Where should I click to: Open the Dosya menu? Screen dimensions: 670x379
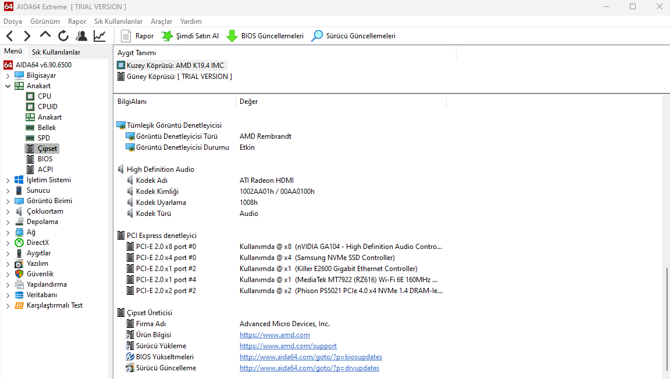[x=13, y=21]
